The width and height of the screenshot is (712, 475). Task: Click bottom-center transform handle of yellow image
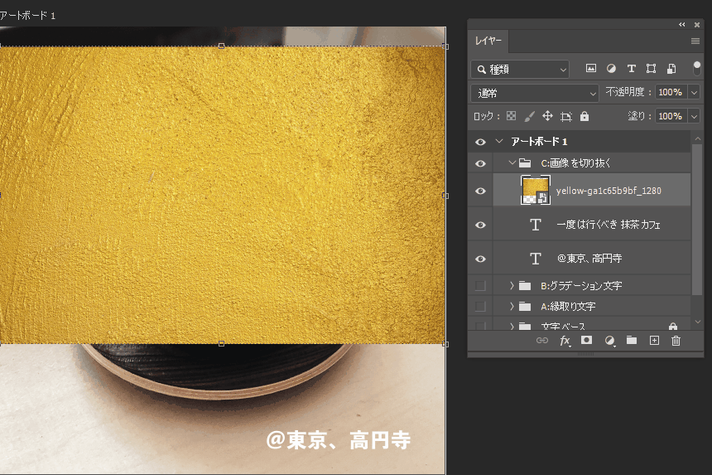click(x=221, y=344)
